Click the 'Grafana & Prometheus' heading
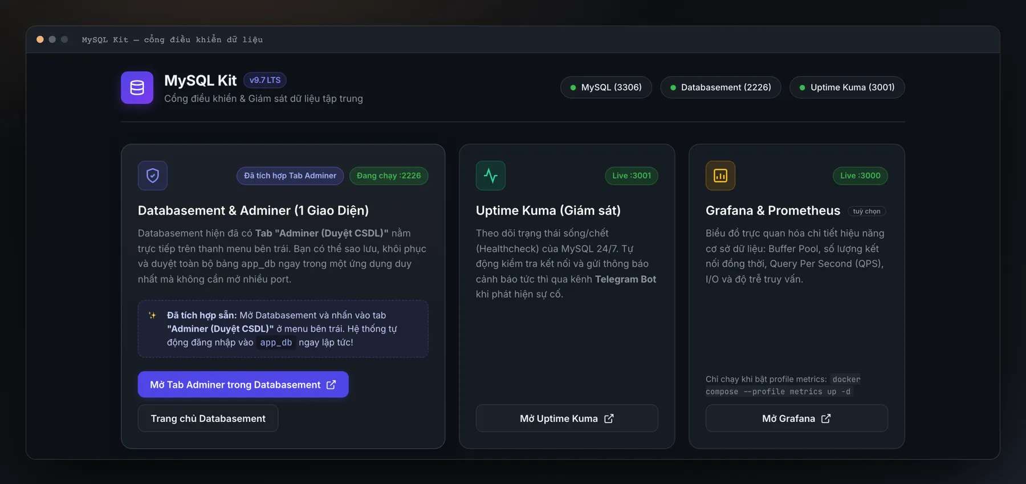1026x484 pixels. [x=773, y=210]
